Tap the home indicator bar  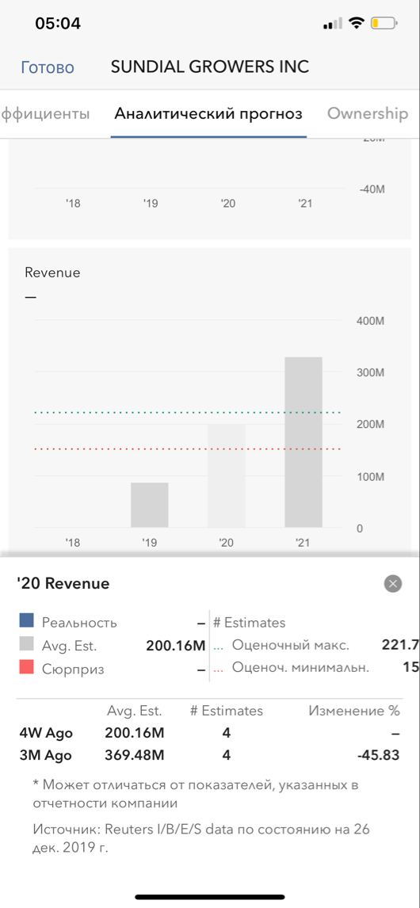click(x=210, y=896)
